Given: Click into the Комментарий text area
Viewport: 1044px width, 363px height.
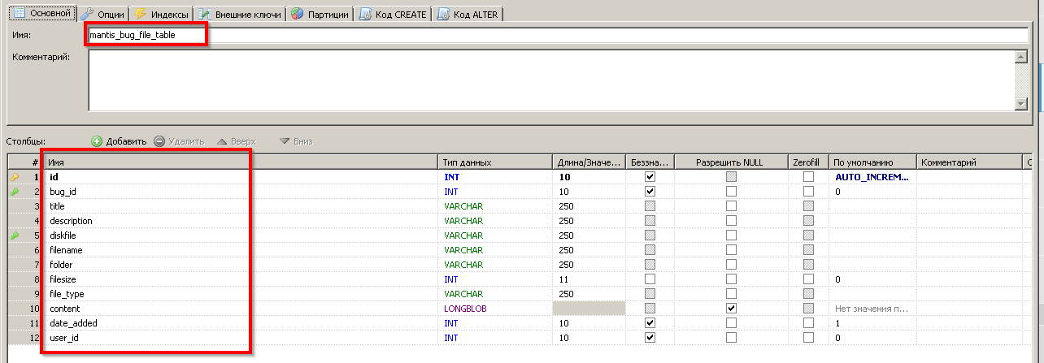Looking at the screenshot, I should 551,80.
